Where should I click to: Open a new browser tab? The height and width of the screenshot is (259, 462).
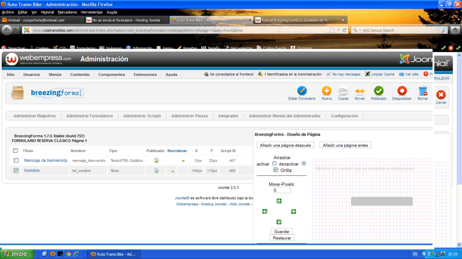(343, 20)
